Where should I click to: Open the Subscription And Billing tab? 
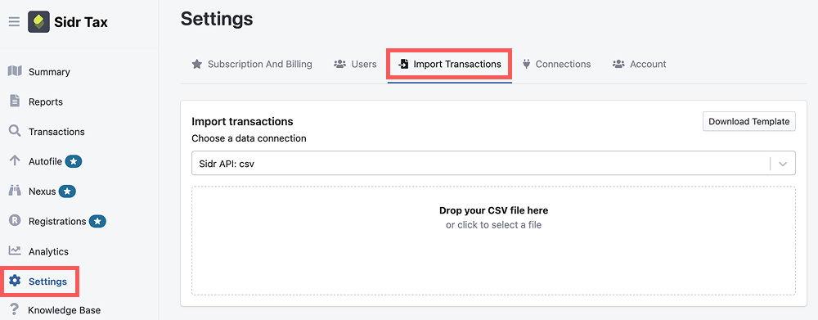pos(252,64)
